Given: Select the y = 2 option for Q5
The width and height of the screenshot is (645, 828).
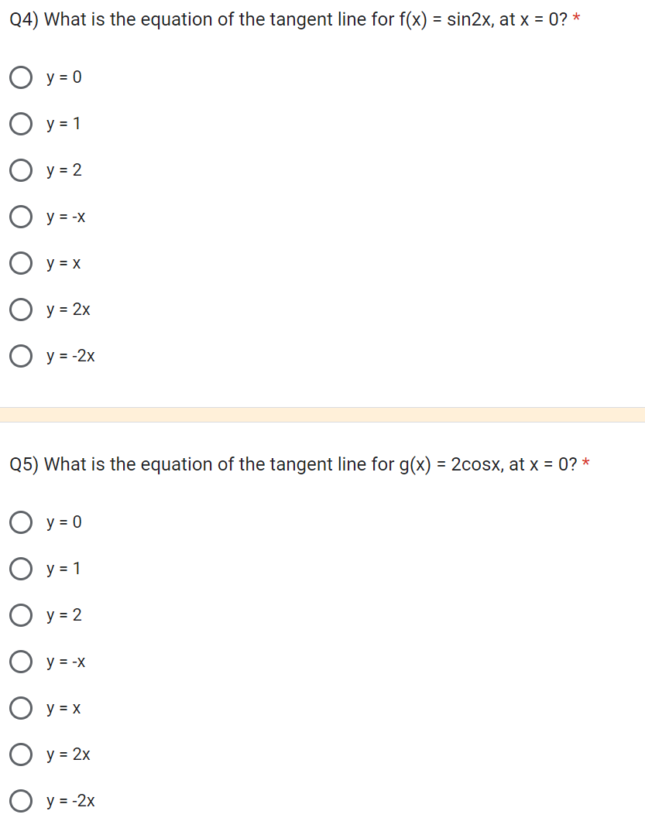Looking at the screenshot, I should 21,615.
